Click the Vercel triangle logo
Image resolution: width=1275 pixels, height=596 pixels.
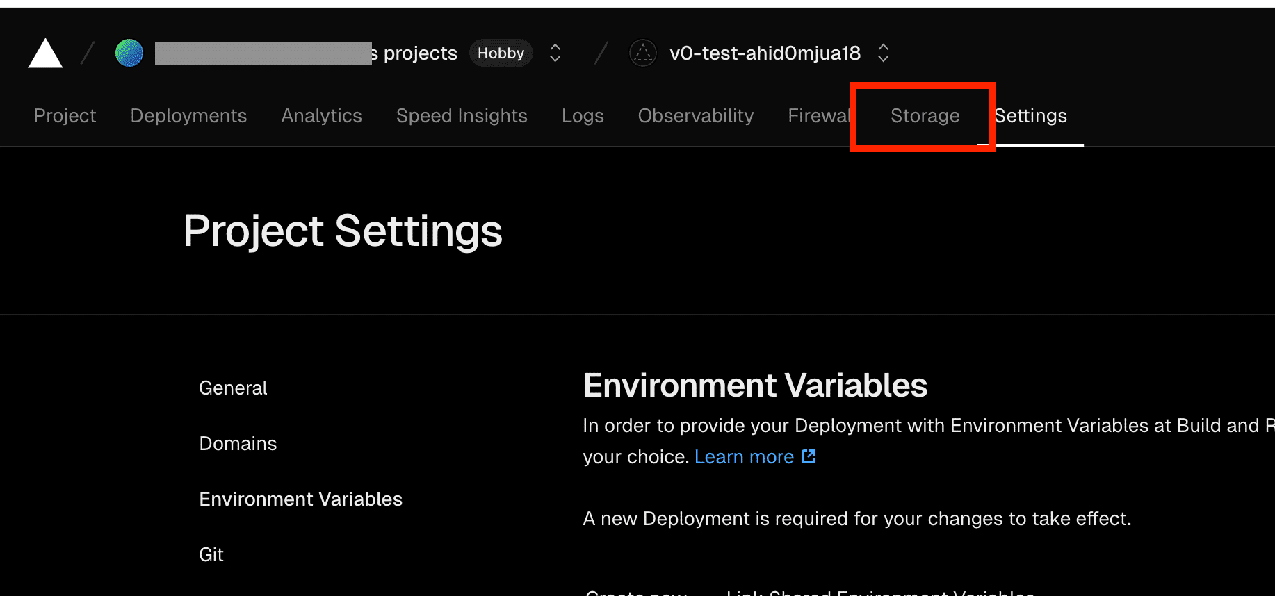coord(45,53)
